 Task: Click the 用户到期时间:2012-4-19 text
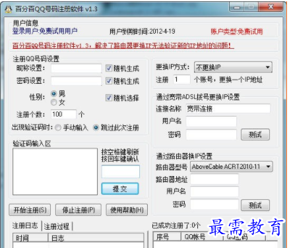143,32
